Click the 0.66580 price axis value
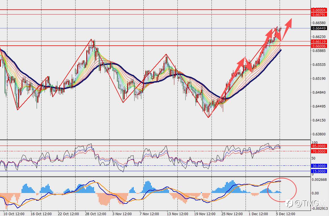This screenshot has height=216, width=329. (319, 23)
